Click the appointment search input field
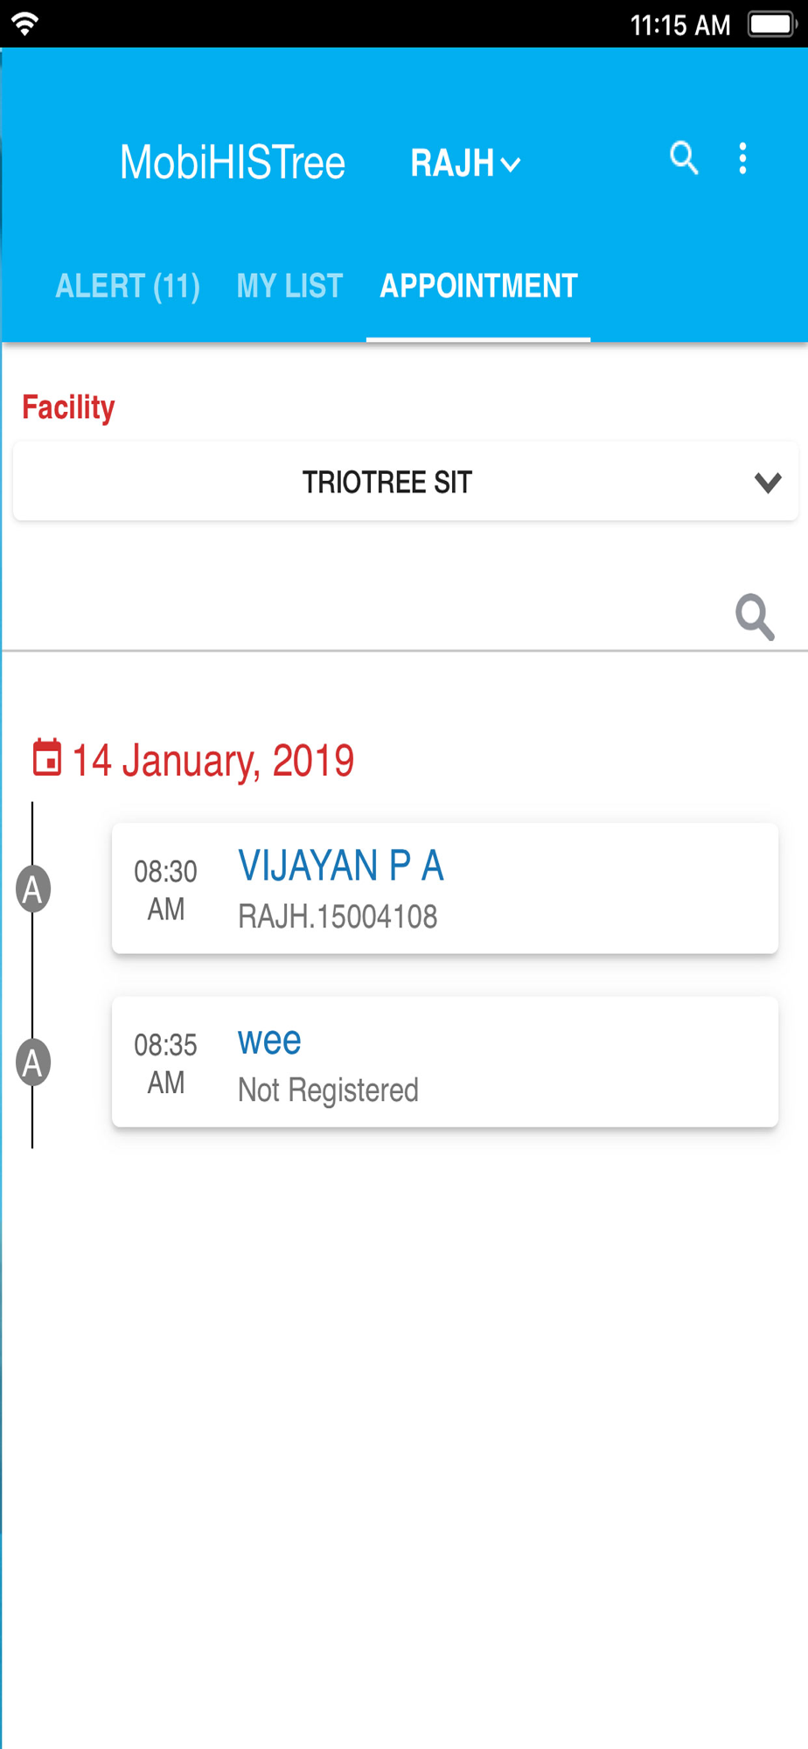Screen dimensions: 808x1749 [367, 617]
